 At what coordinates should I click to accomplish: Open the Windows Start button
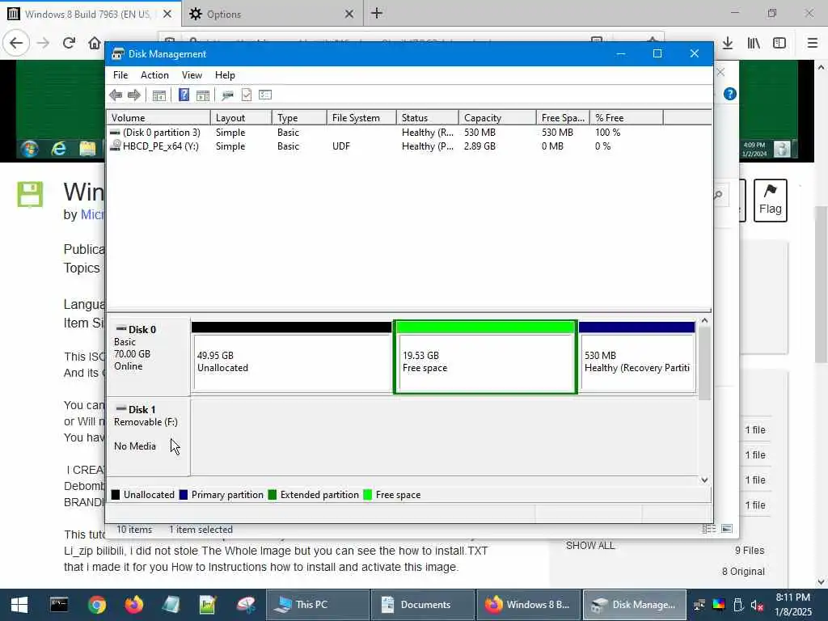19,605
